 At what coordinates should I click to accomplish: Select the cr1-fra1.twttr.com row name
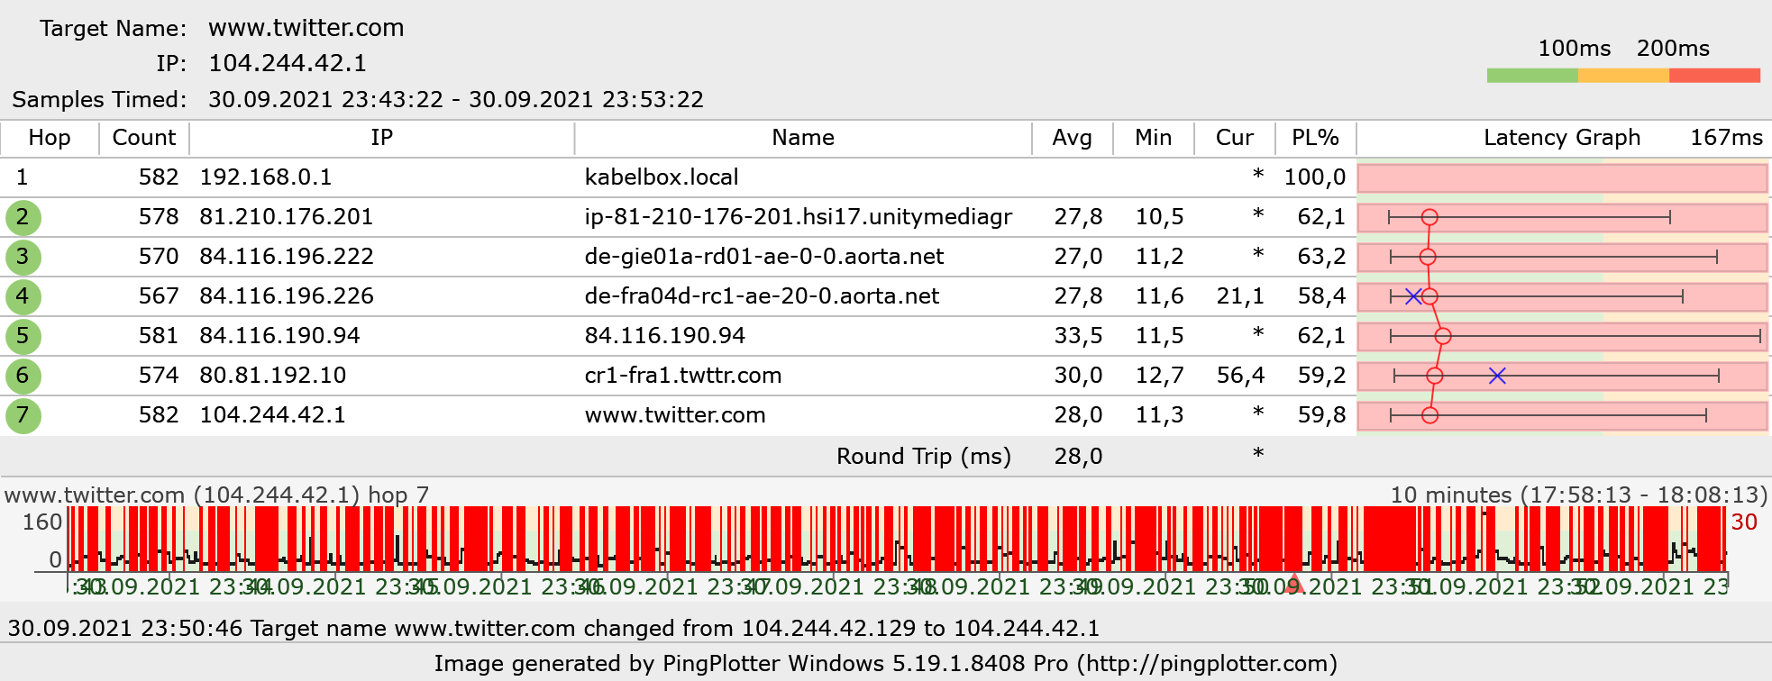click(682, 376)
